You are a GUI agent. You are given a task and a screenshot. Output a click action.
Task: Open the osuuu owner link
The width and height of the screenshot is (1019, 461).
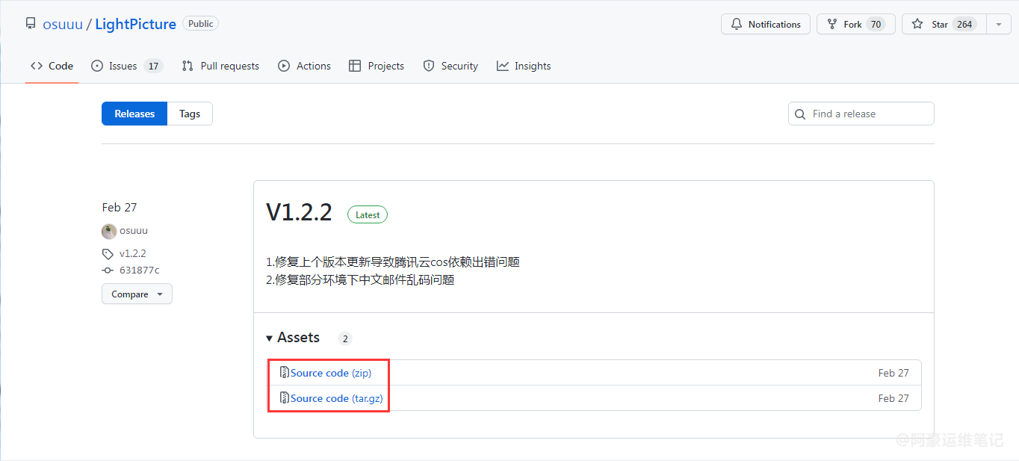[x=63, y=24]
